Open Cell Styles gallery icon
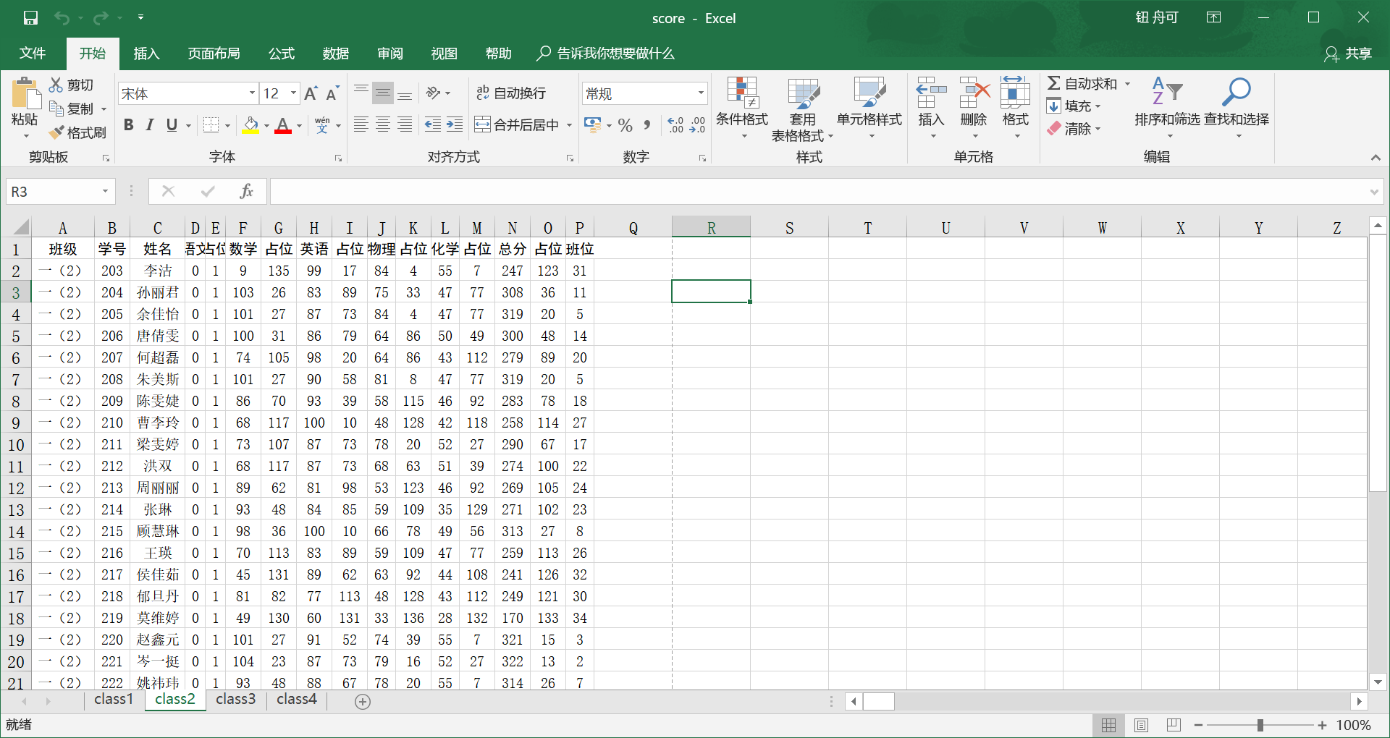 point(869,93)
